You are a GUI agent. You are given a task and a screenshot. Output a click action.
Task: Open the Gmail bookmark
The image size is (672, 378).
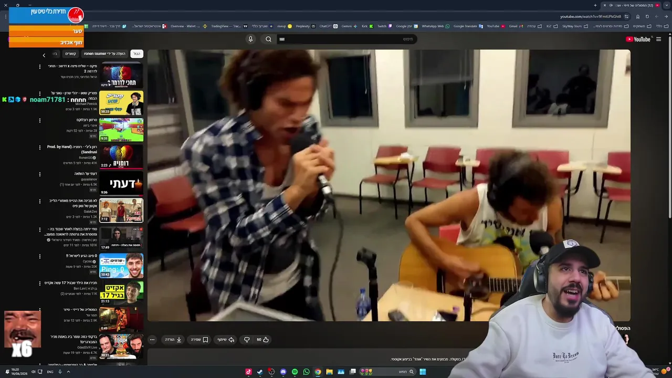pos(515,26)
